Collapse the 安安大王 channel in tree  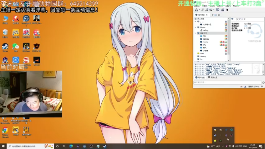195,33
